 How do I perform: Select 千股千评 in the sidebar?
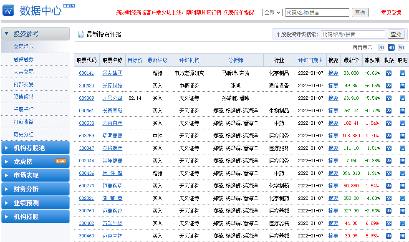pyautogui.click(x=23, y=109)
